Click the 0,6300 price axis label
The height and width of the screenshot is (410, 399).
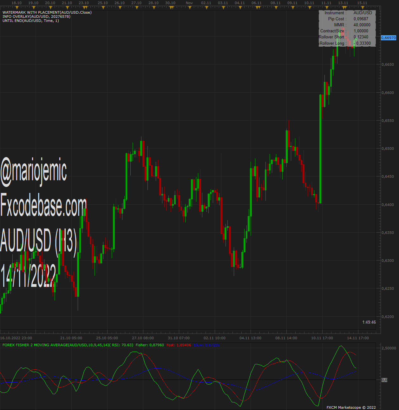tap(388, 261)
